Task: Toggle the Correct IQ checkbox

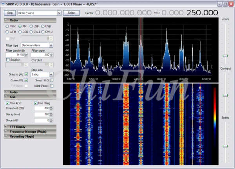Action: click(x=26, y=80)
